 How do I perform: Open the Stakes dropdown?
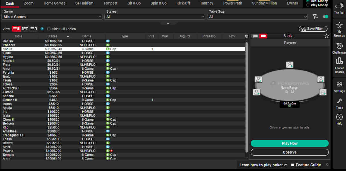[x=155, y=17]
